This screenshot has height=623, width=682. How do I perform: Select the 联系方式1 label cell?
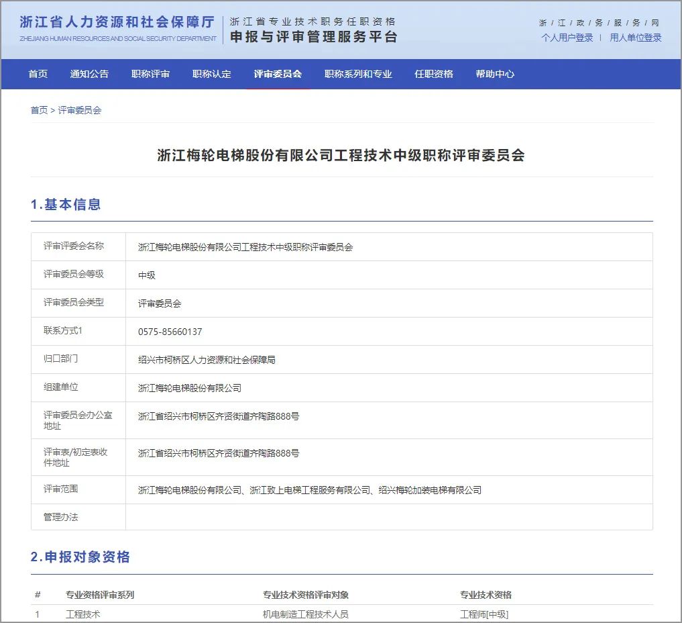[x=78, y=332]
